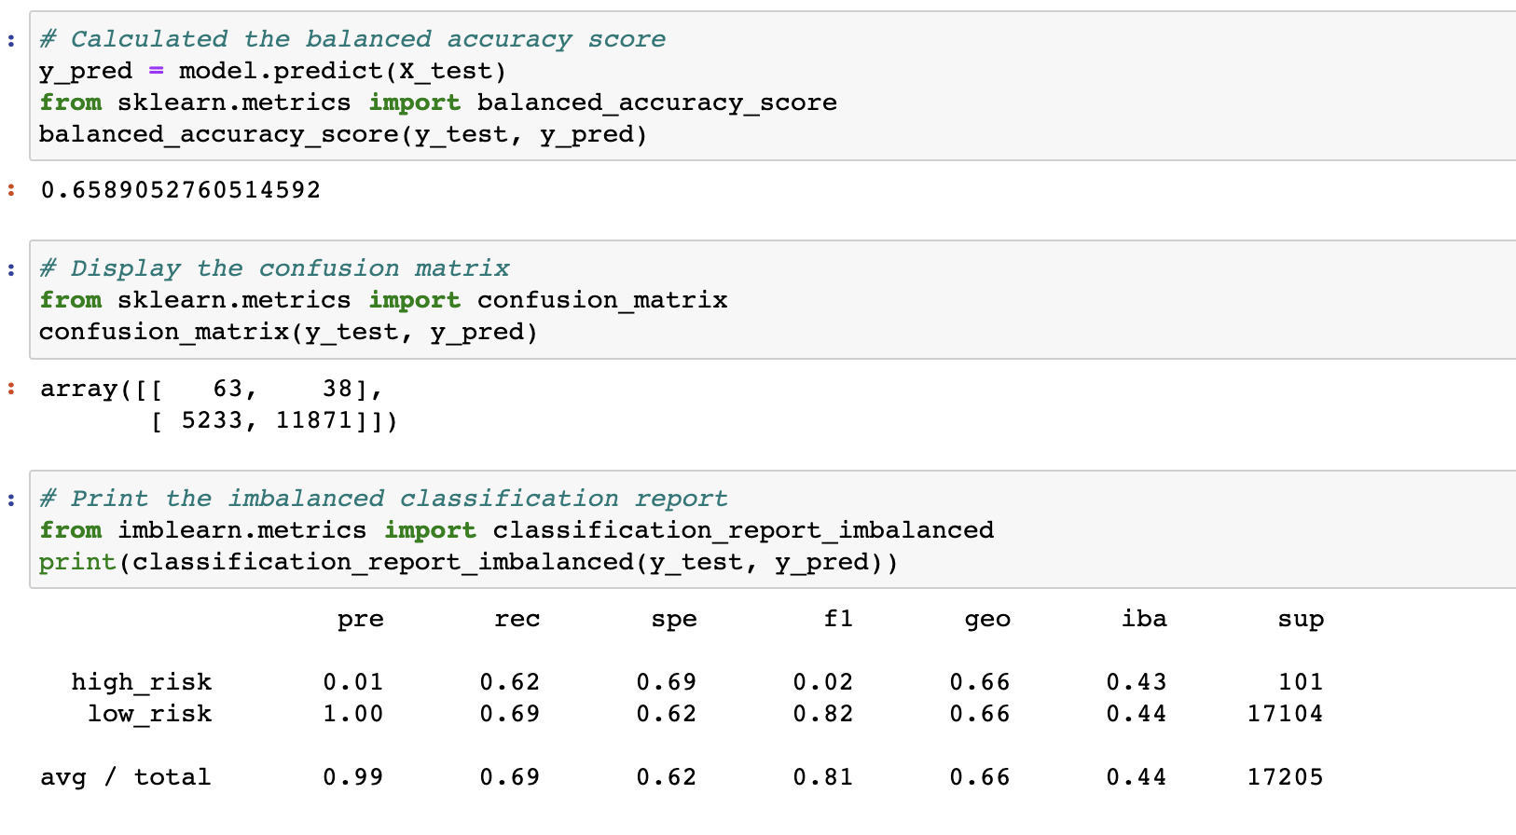This screenshot has height=835, width=1516.
Task: Click the high_risk f1 value 0.02
Action: [823, 682]
